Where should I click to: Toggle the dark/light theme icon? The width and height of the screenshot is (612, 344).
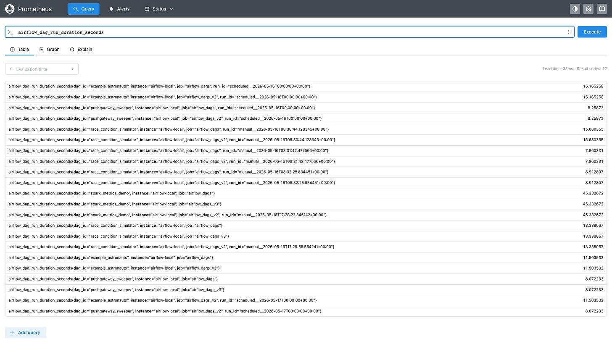575,9
